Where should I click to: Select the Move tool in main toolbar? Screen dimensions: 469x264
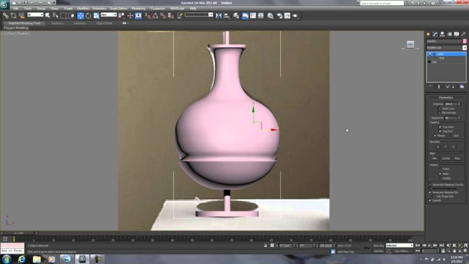(x=81, y=15)
